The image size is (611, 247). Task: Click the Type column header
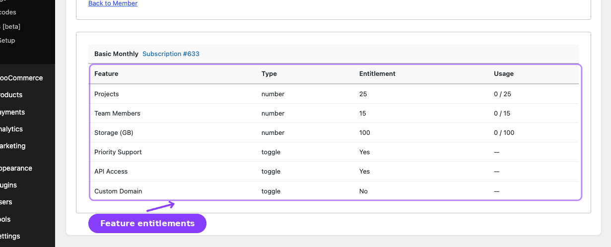[269, 73]
